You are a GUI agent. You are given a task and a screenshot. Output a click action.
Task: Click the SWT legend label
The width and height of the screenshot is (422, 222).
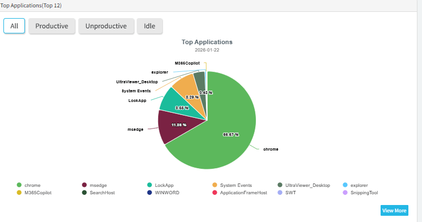point(290,193)
